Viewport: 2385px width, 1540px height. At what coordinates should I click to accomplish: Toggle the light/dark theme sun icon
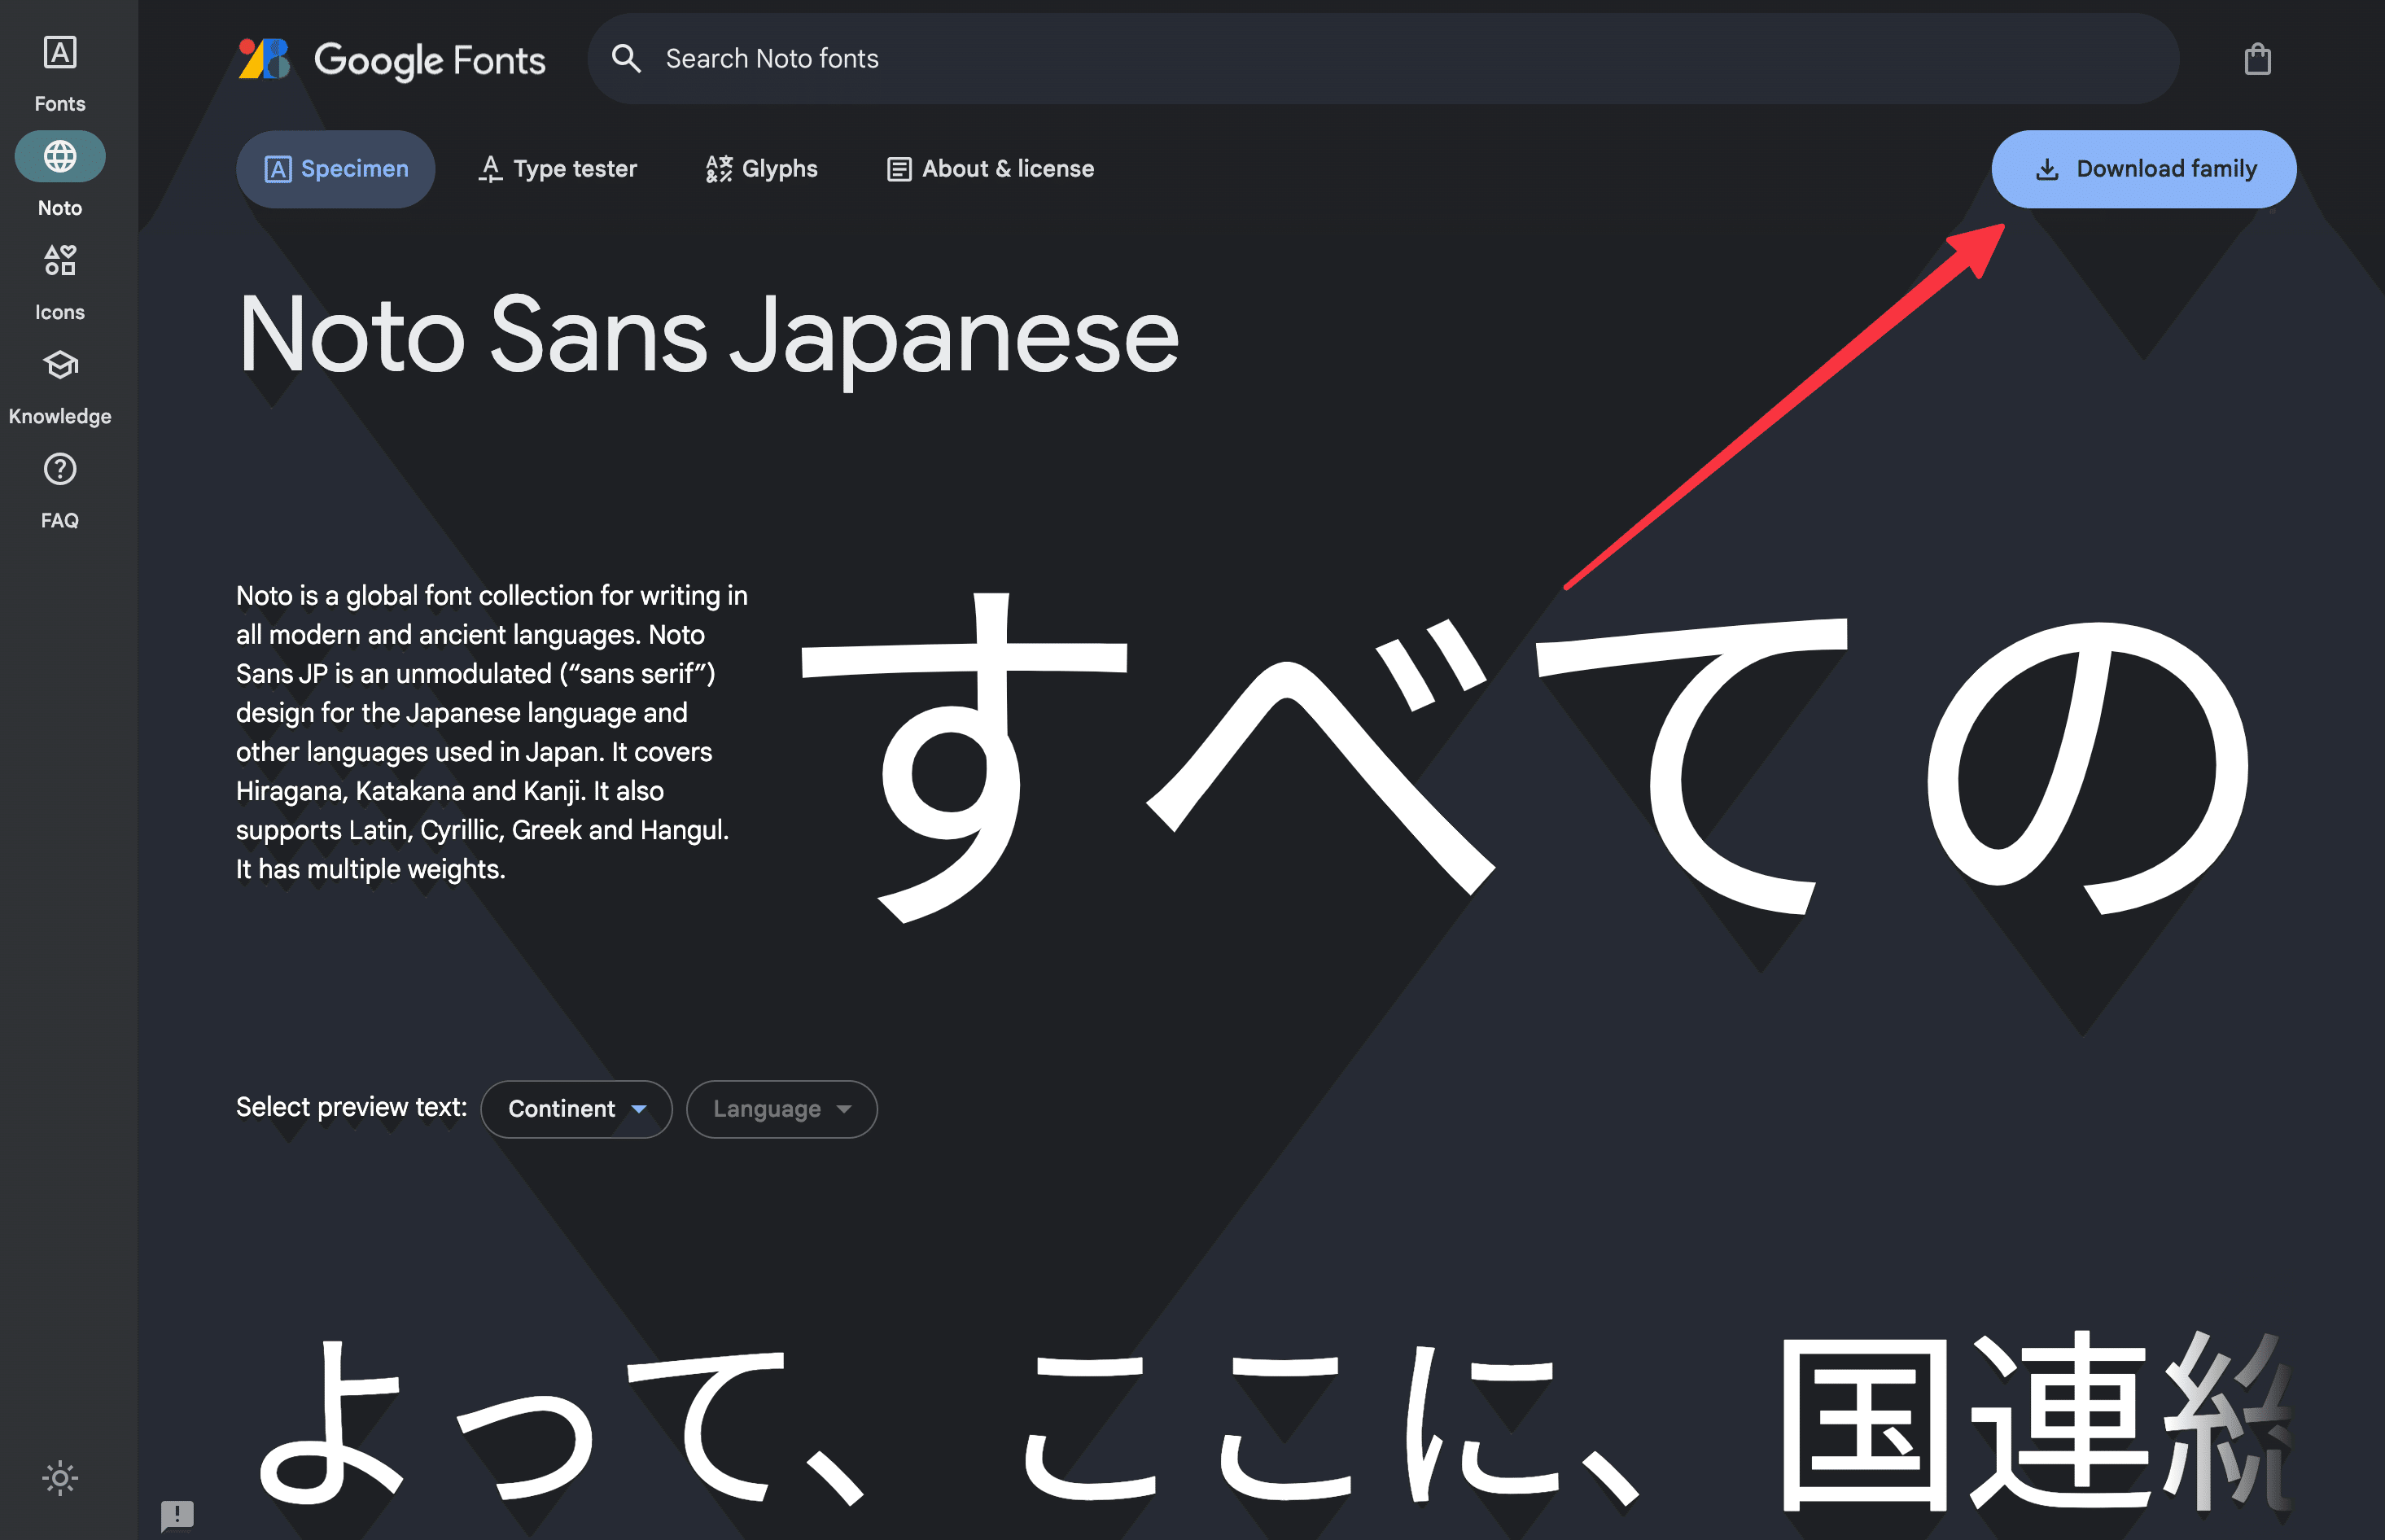click(59, 1477)
